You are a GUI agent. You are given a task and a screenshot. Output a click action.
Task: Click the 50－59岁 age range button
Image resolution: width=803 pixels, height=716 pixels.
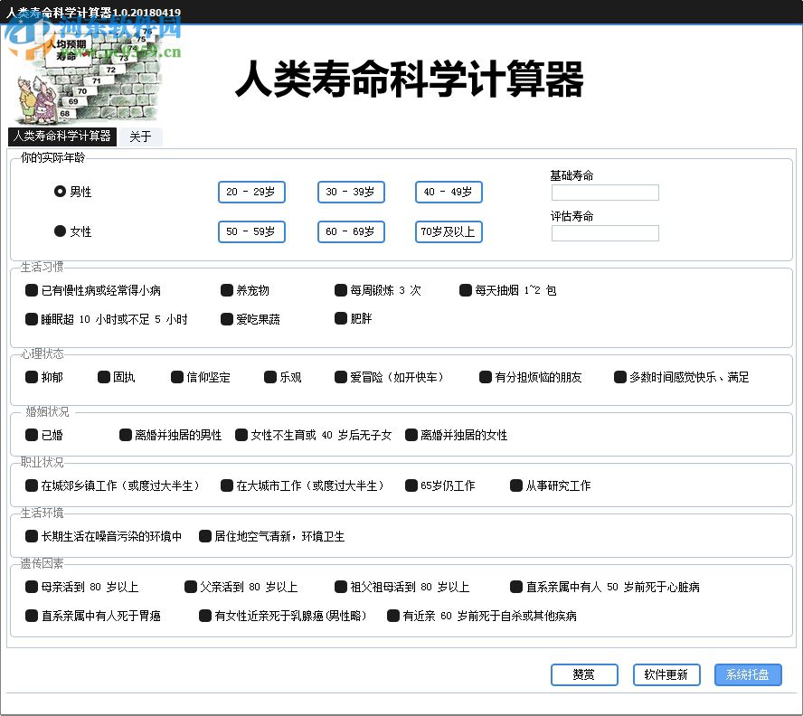click(x=251, y=231)
